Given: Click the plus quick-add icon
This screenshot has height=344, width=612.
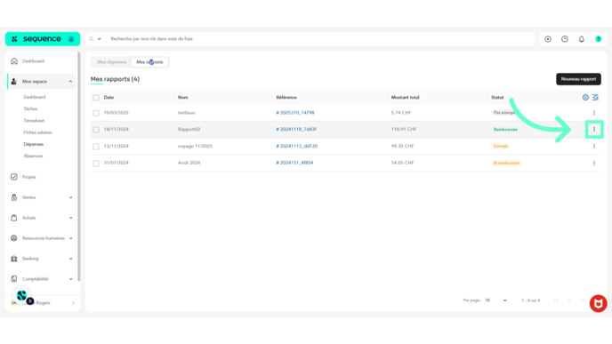Looking at the screenshot, I should click(x=548, y=39).
